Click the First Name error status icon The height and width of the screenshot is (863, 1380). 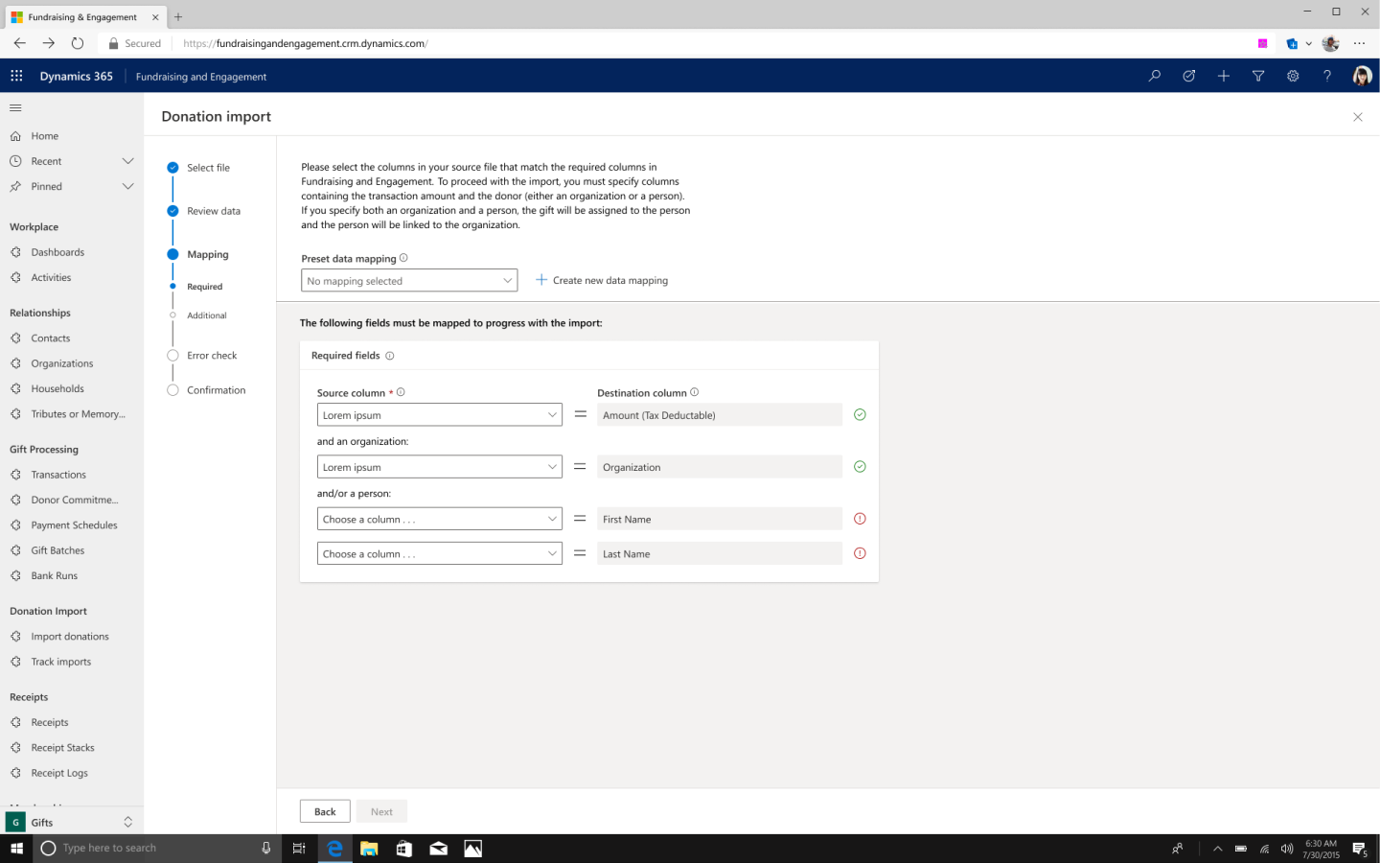point(860,519)
